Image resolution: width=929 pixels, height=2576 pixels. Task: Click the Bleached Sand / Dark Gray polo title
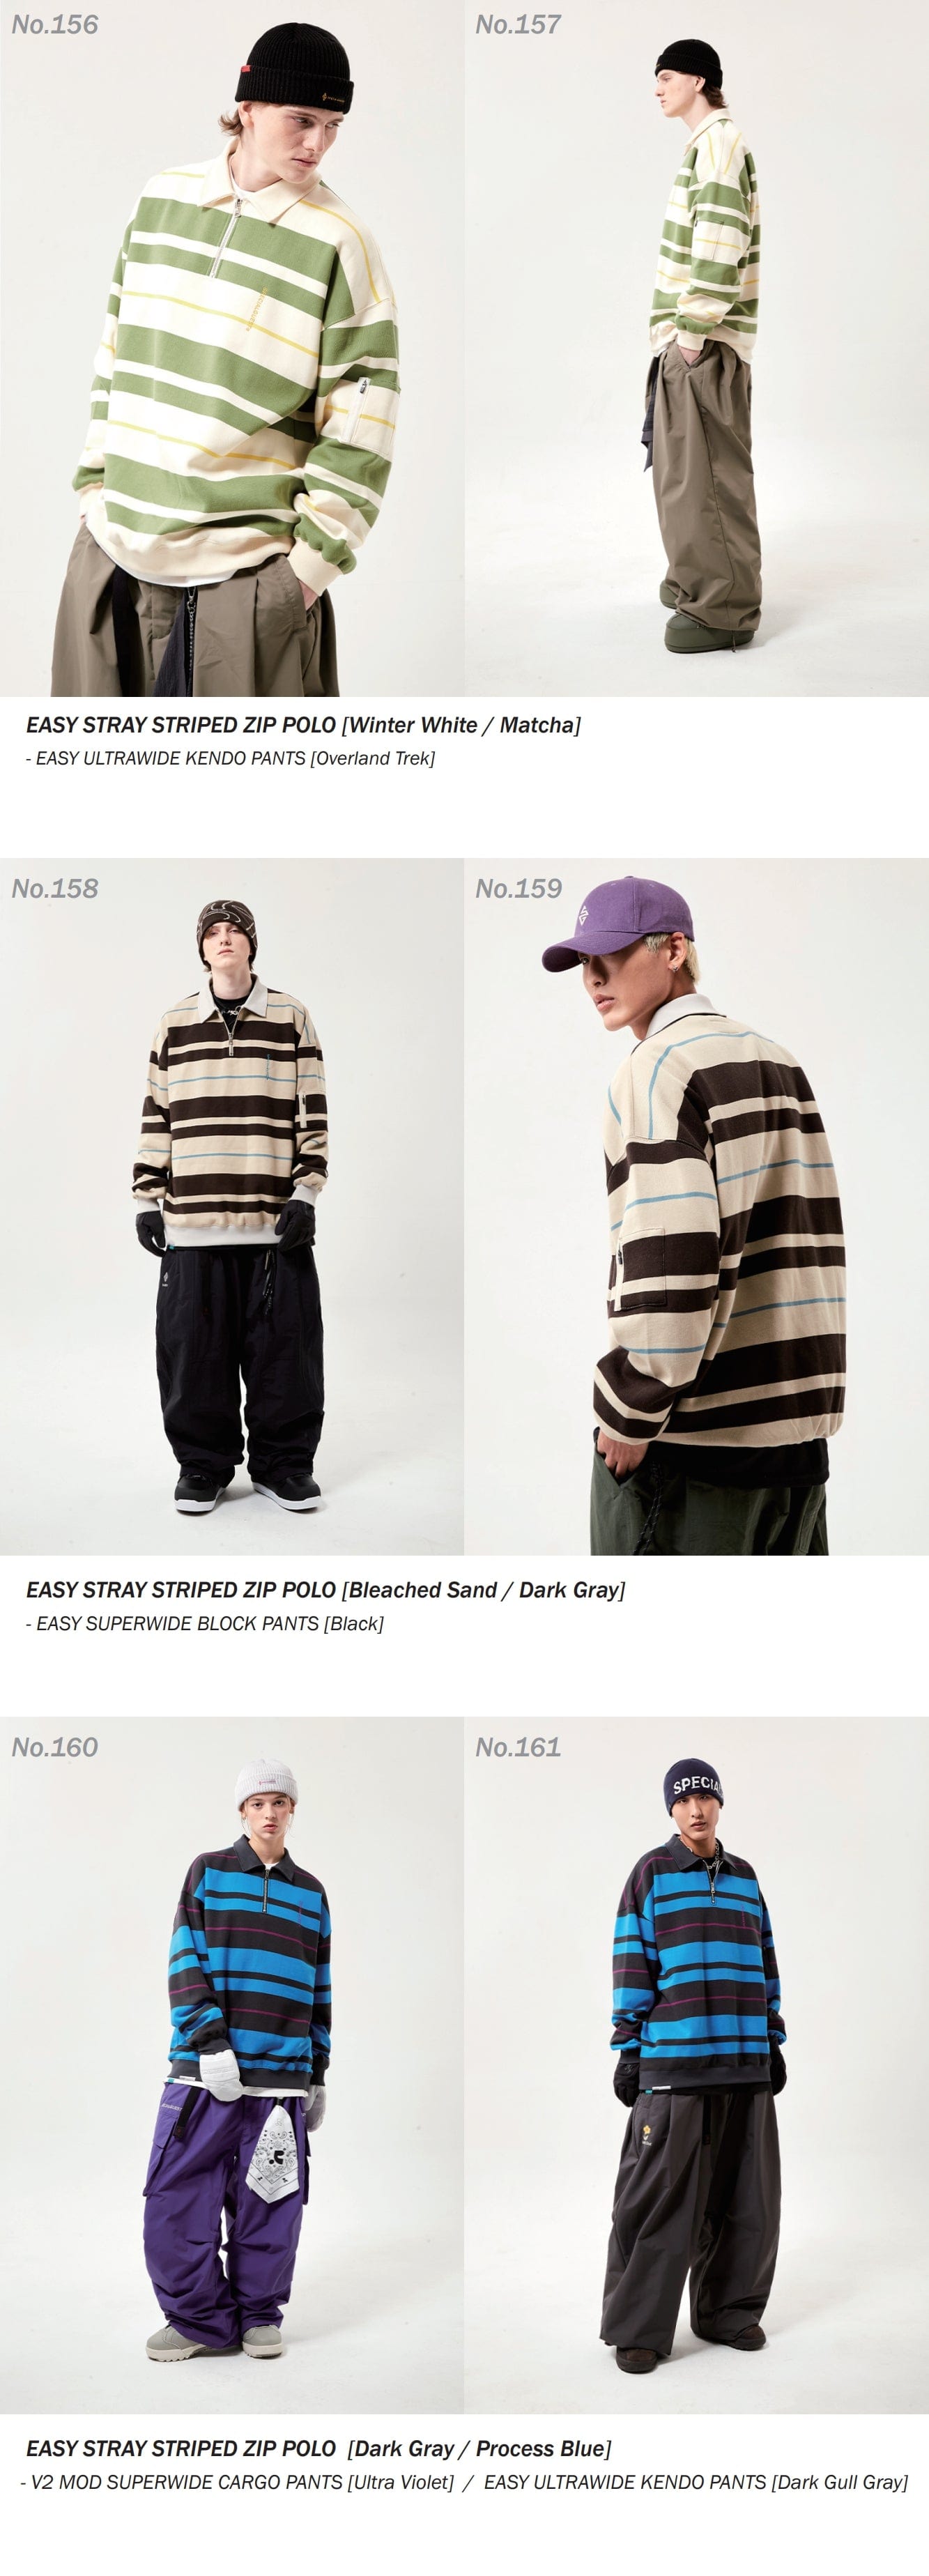coord(325,1590)
